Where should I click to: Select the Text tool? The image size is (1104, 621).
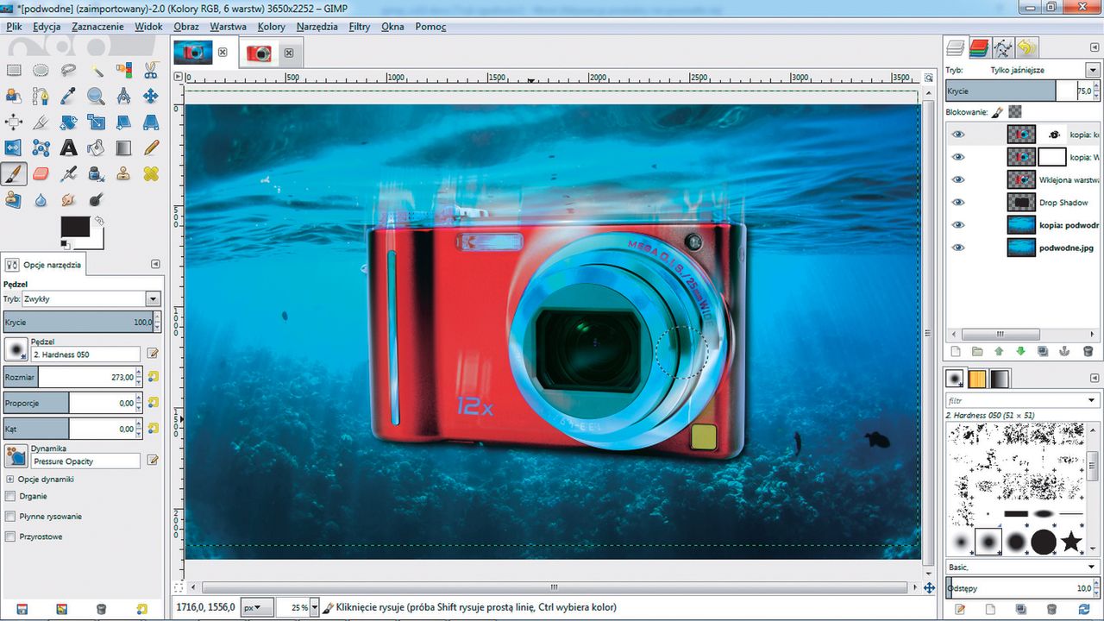point(68,148)
